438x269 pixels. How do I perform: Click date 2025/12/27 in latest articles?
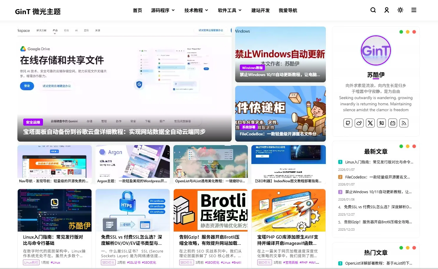(346, 214)
